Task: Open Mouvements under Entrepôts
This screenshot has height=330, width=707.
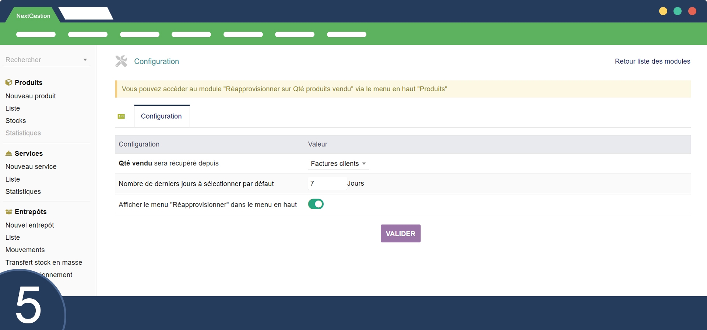Action: coord(25,250)
